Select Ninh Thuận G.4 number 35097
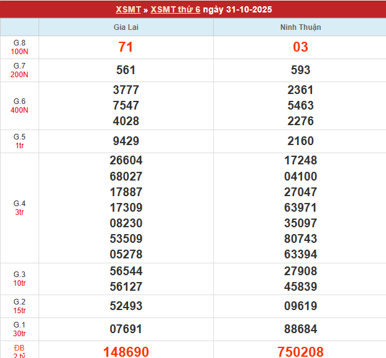 tap(300, 223)
